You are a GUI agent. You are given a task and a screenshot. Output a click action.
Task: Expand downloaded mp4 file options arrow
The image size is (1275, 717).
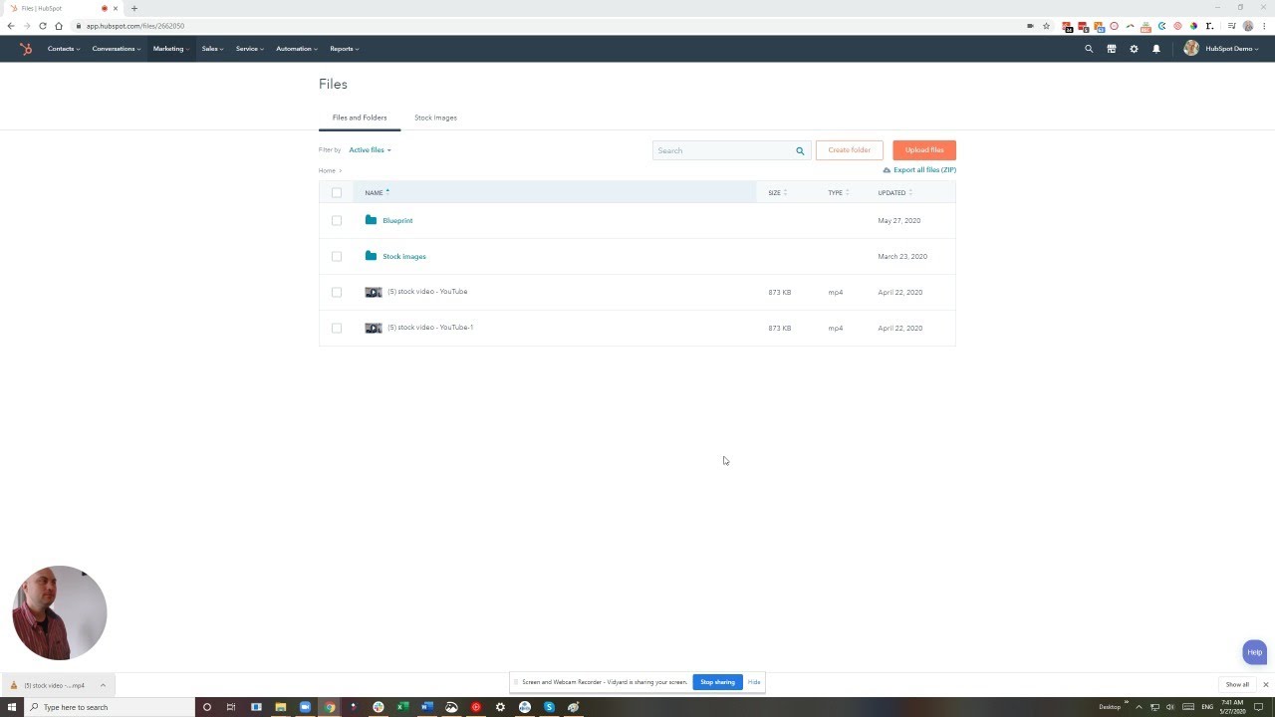pyautogui.click(x=103, y=685)
